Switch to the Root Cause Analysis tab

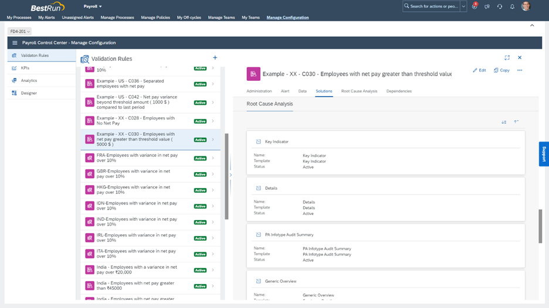[x=359, y=91]
